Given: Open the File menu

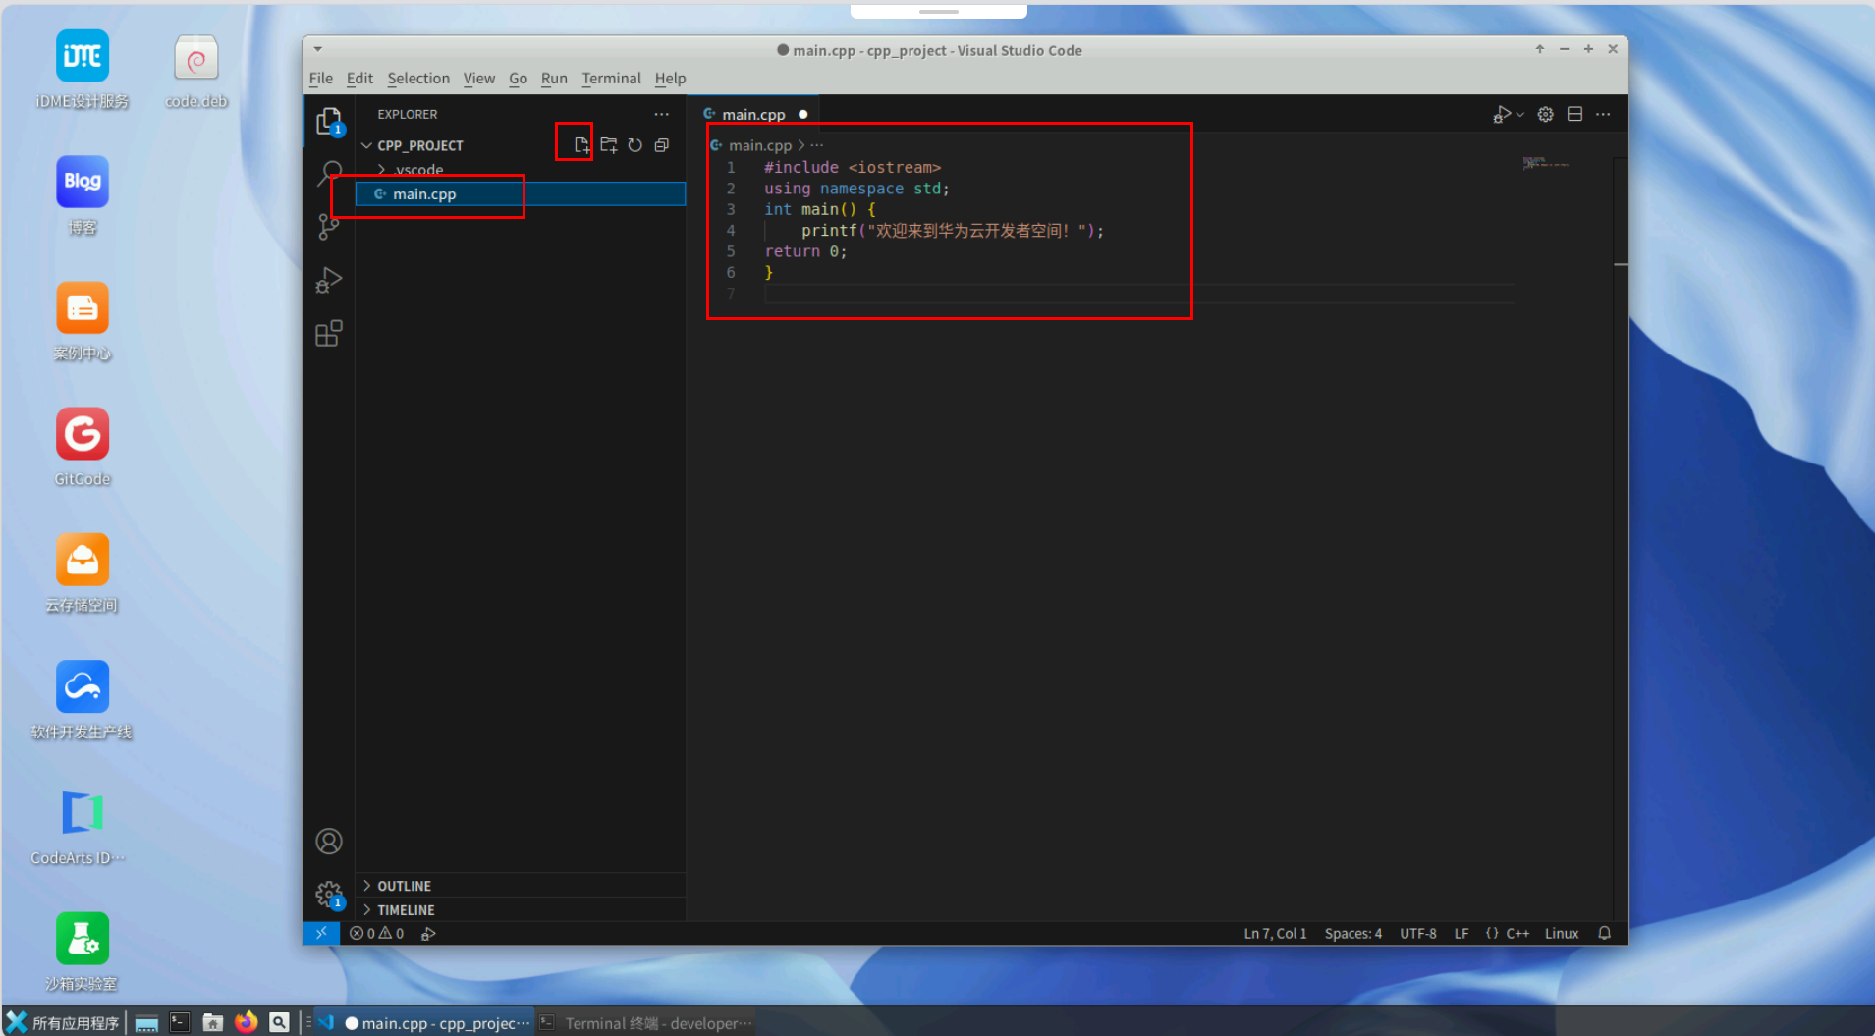Looking at the screenshot, I should [320, 79].
